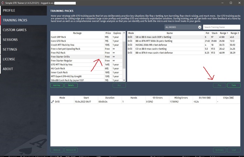Sort drills by Pot column header
Screen dimensions: 244x157
(207, 33)
